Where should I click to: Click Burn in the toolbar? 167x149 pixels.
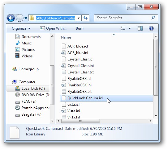pyautogui.click(x=79, y=28)
